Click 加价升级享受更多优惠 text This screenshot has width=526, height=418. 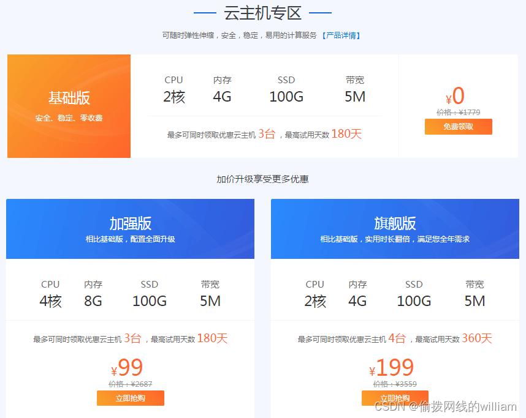(262, 179)
